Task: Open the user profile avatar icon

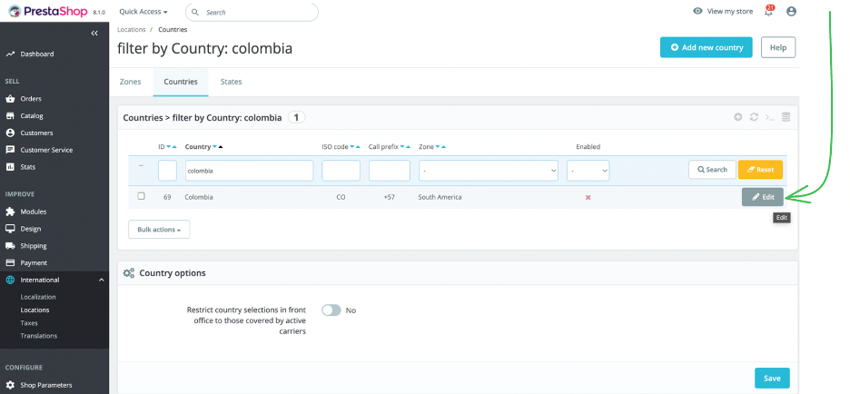Action: click(791, 12)
